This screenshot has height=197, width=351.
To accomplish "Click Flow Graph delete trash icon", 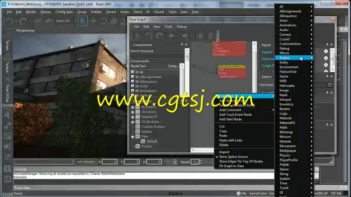I will pos(211,36).
